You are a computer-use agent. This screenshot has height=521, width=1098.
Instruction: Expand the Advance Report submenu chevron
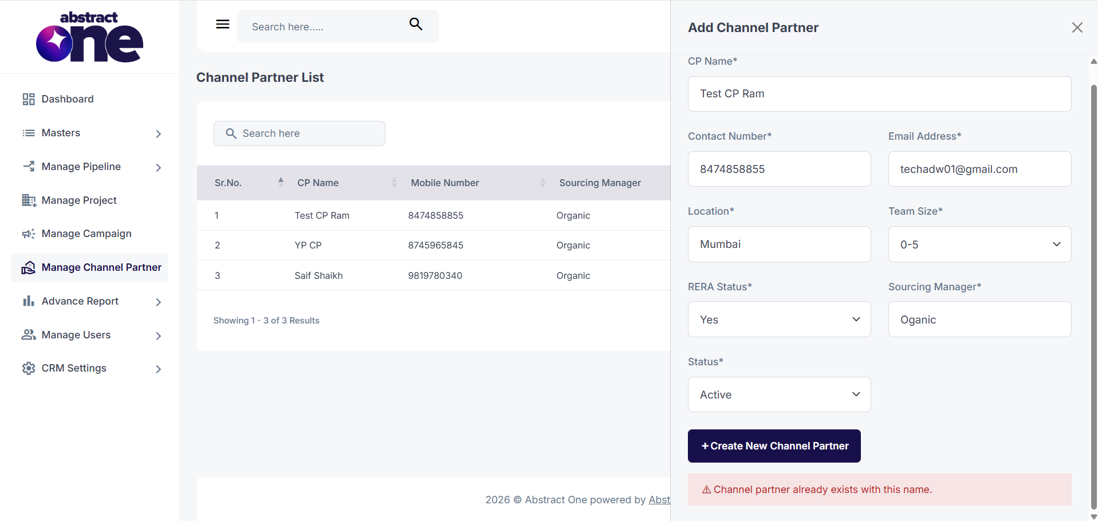[159, 302]
